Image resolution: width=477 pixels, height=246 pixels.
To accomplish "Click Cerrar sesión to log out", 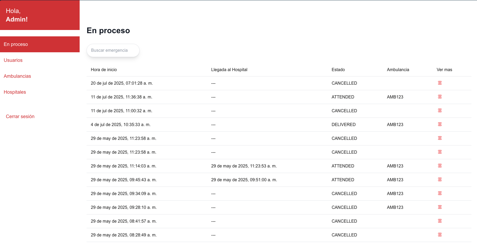I will [20, 116].
